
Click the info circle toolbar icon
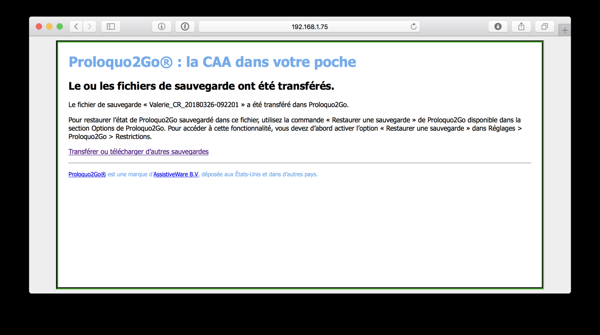[x=162, y=26]
